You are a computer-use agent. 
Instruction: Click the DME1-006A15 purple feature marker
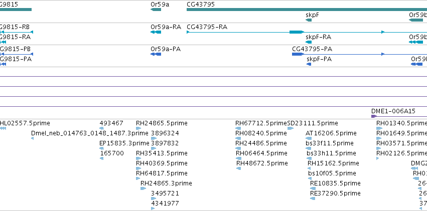pos(374,116)
